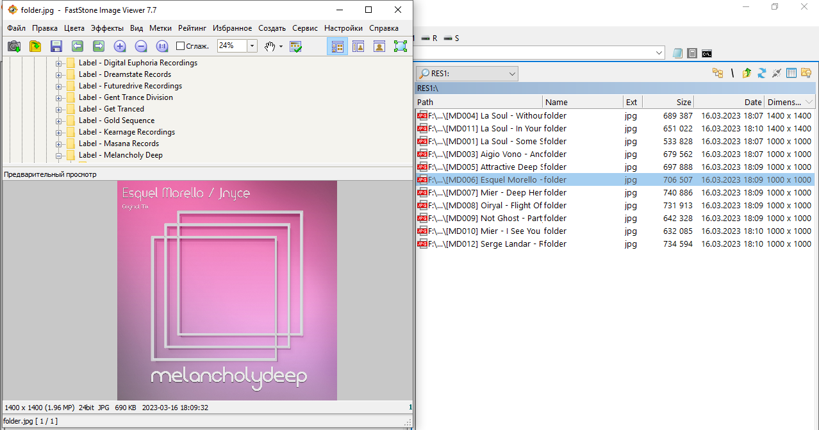The image size is (819, 430).
Task: Select the hand pan tool
Action: point(270,46)
